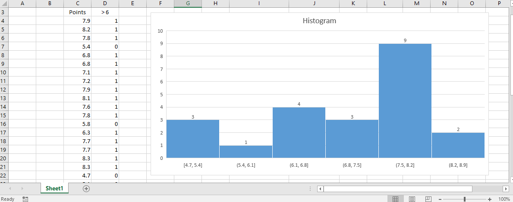Image resolution: width=513 pixels, height=202 pixels.
Task: Select column G header
Action: pyautogui.click(x=188, y=3)
